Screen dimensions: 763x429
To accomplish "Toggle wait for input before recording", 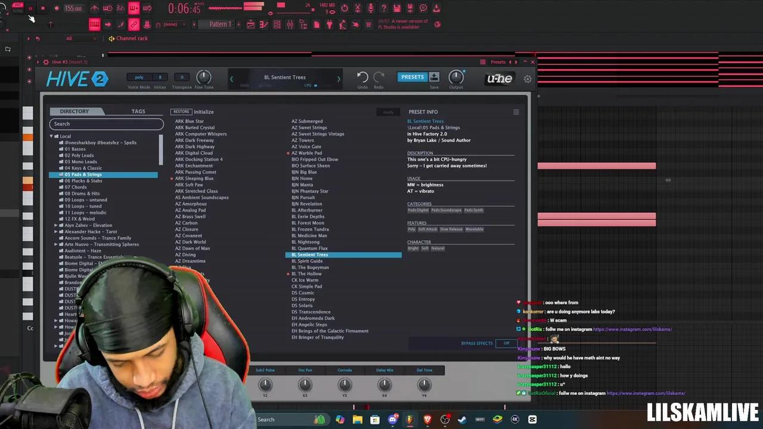I will 107,8.
